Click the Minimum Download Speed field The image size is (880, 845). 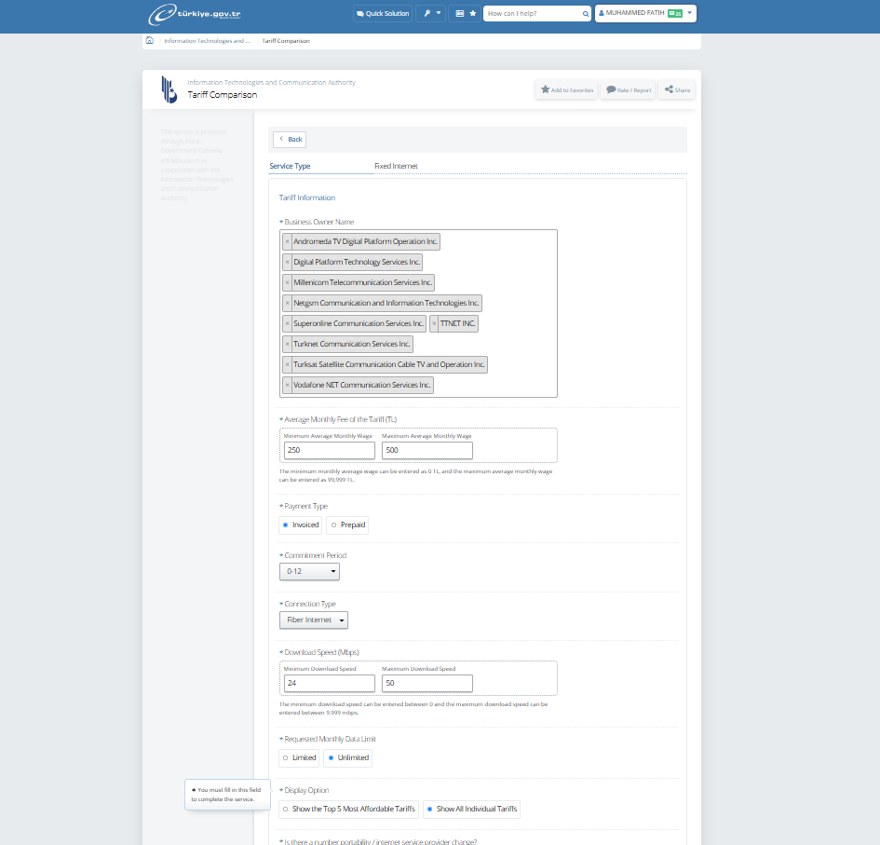pyautogui.click(x=330, y=683)
